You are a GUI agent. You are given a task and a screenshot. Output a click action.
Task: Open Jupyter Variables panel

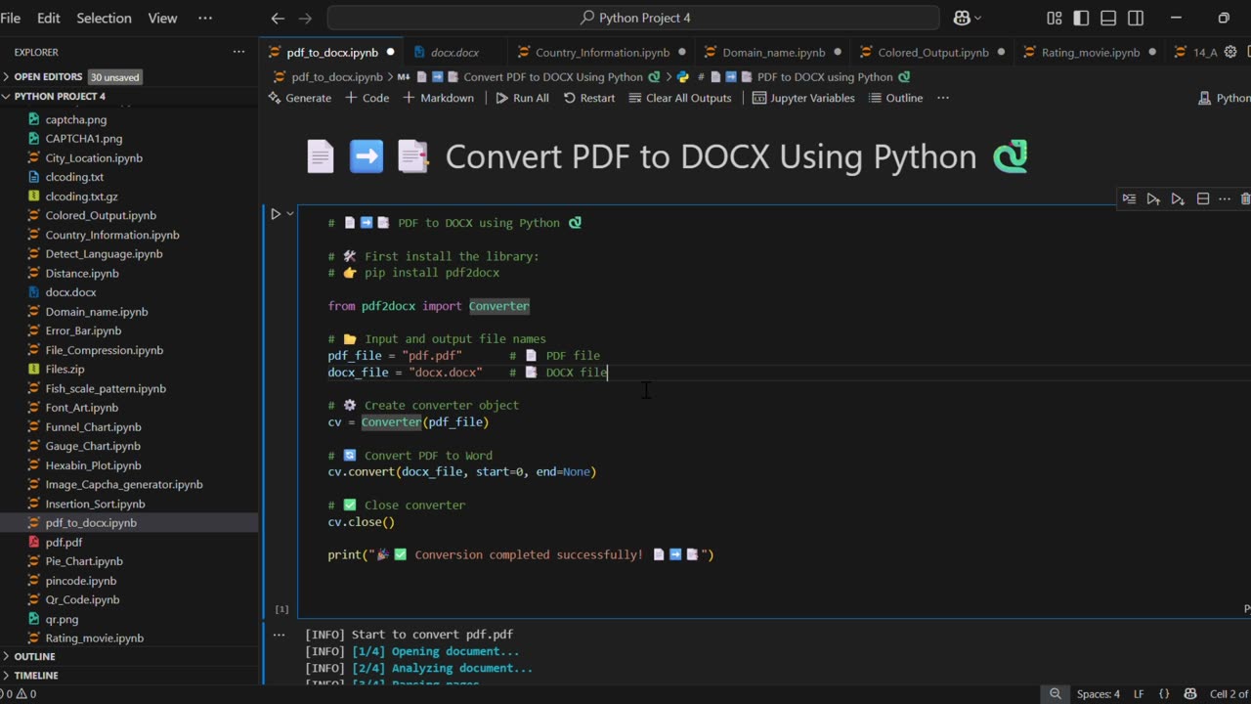tap(803, 98)
